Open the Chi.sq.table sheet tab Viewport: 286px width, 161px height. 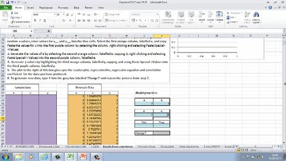[167, 146]
